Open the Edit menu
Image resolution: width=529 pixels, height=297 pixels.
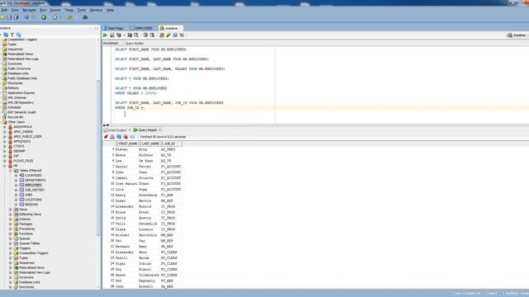[4, 10]
